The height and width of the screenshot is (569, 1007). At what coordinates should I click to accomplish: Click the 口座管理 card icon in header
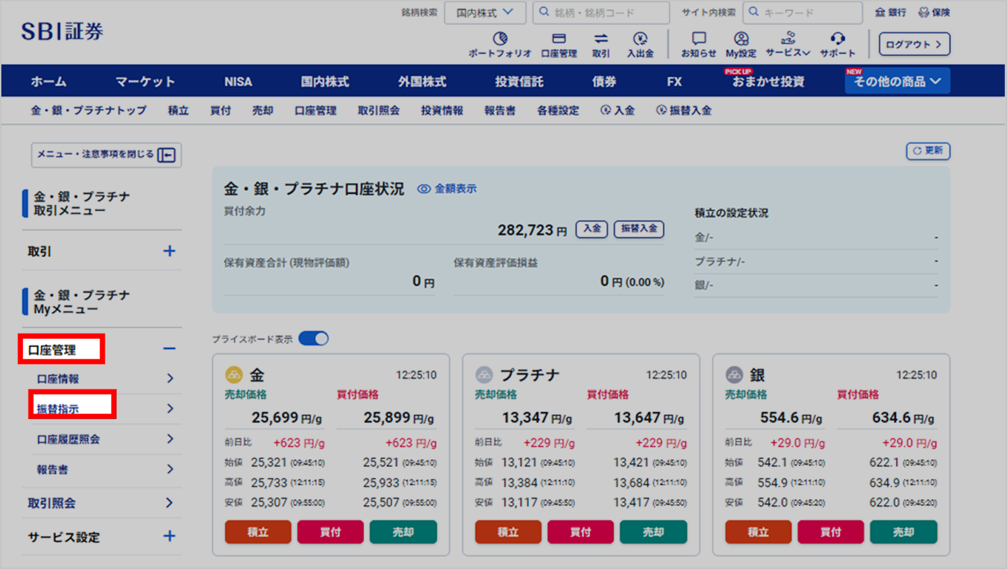(x=559, y=39)
